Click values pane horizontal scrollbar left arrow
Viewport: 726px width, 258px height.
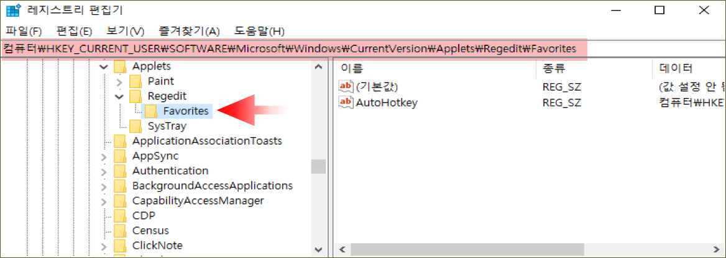pos(342,250)
